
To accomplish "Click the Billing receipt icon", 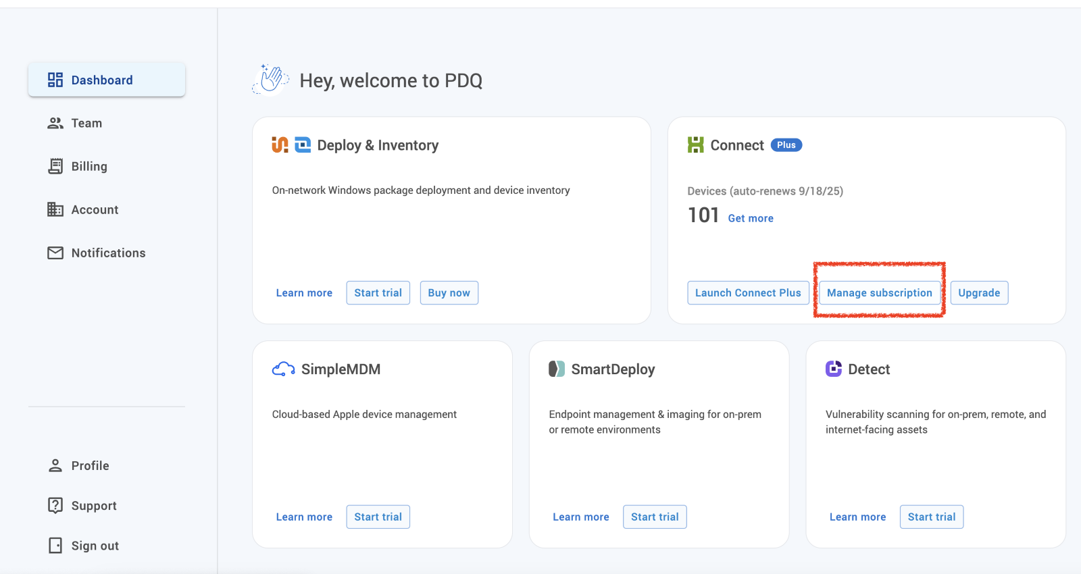I will (55, 166).
